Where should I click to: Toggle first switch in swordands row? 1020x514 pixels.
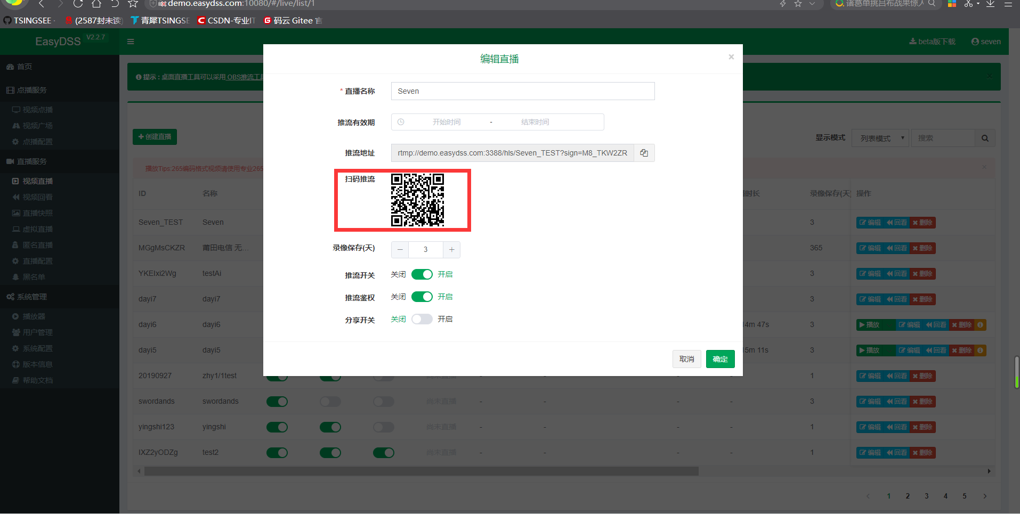pos(277,402)
